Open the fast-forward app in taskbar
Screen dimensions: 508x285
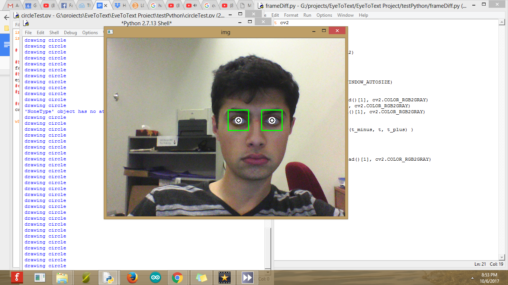click(247, 277)
